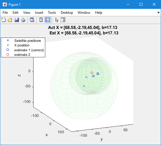This screenshot has width=161, height=145.
Task: Maximize the Figure 1 window
Action: pos(141,4)
